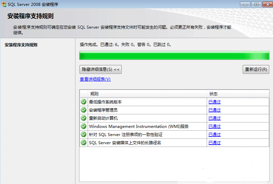Open the 查看详细报表(V) link
The width and height of the screenshot is (273, 184).
(x=95, y=79)
